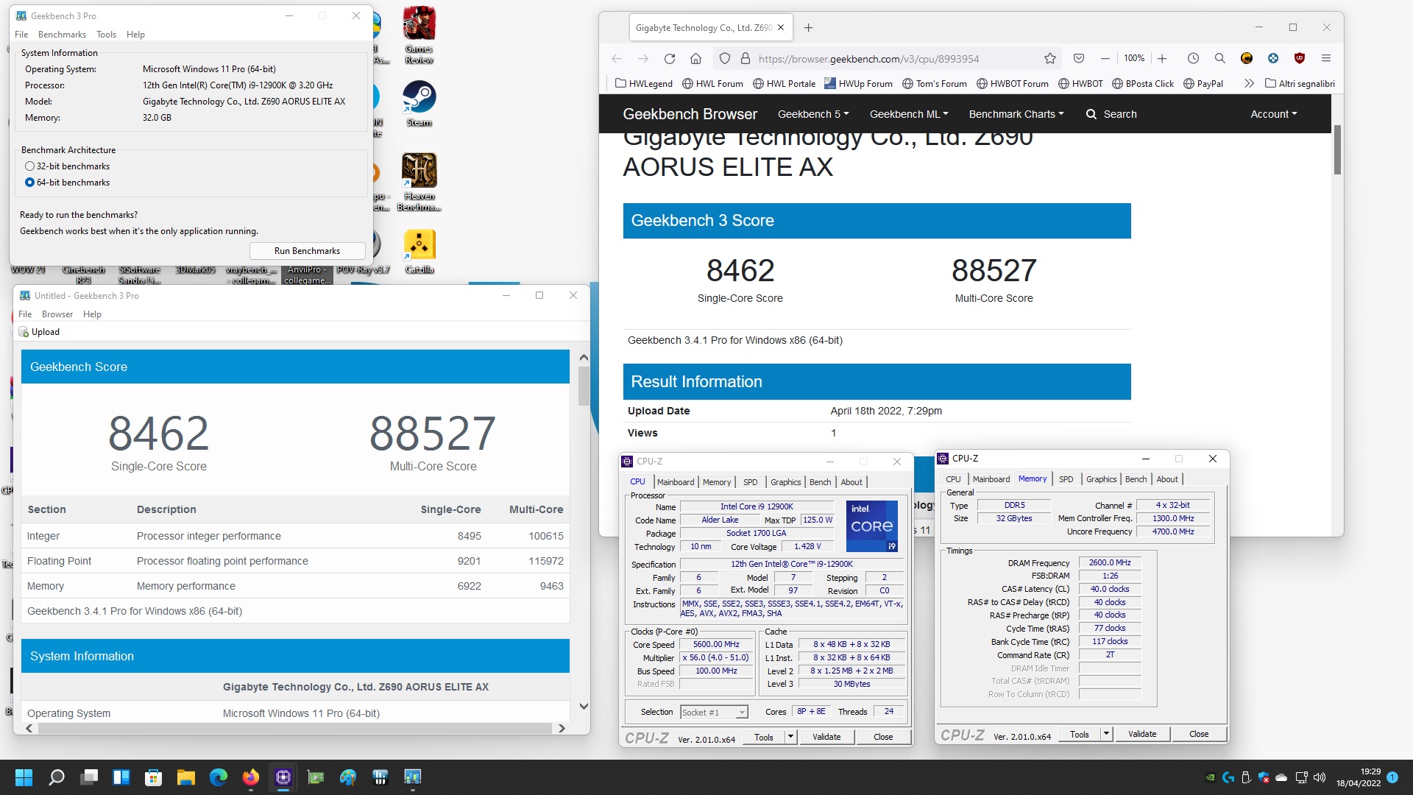The width and height of the screenshot is (1413, 795).
Task: Click browser page vertical scrollbar
Action: click(x=1337, y=149)
